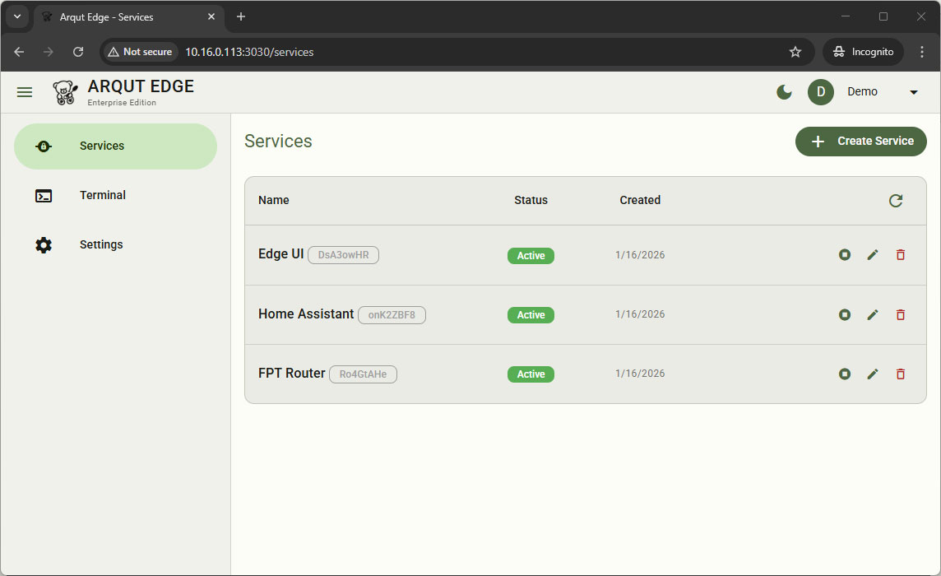Select the FPT Router service name

pyautogui.click(x=292, y=374)
